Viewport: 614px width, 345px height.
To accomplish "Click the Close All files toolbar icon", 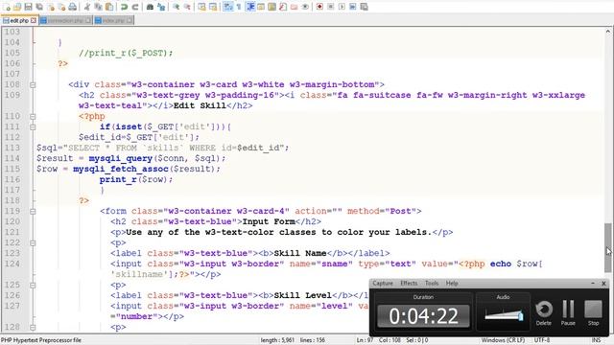I will 61,7.
